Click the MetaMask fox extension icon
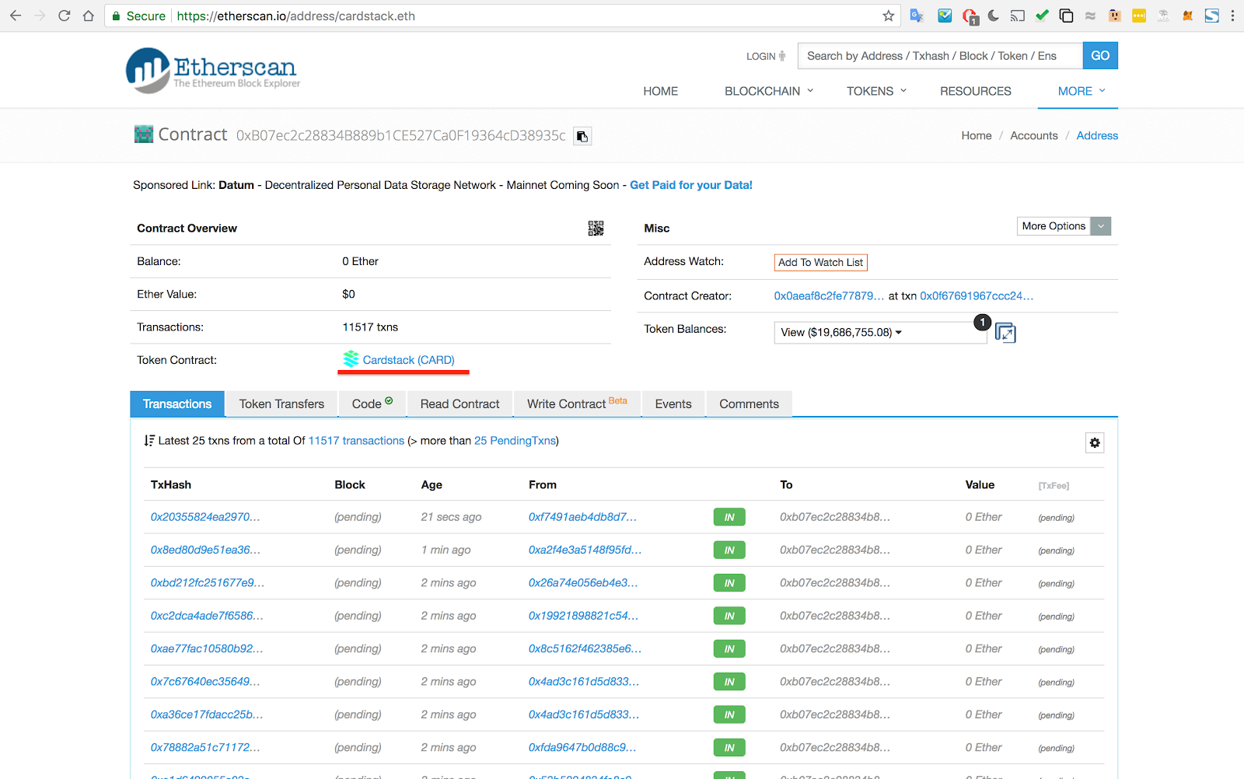 (1187, 16)
